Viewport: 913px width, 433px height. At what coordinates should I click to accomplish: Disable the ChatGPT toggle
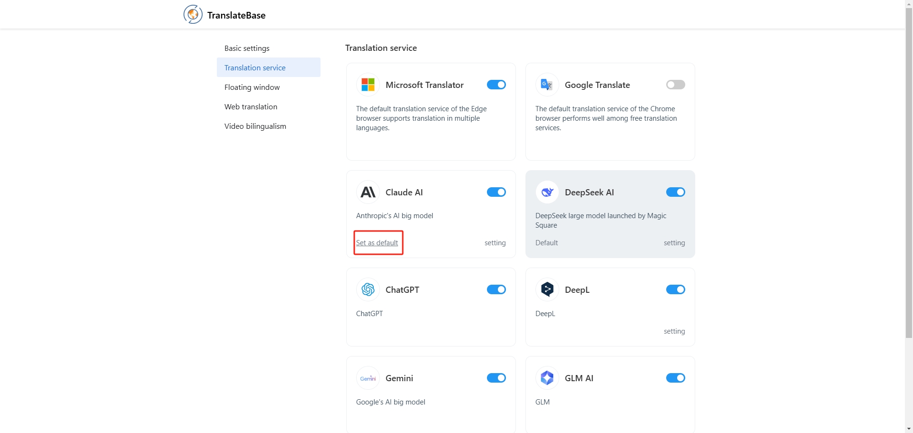(496, 289)
